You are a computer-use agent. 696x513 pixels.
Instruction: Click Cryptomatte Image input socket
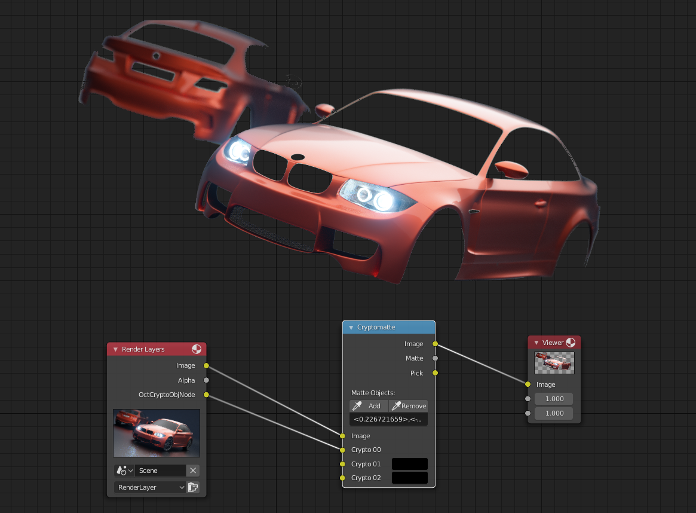click(343, 436)
